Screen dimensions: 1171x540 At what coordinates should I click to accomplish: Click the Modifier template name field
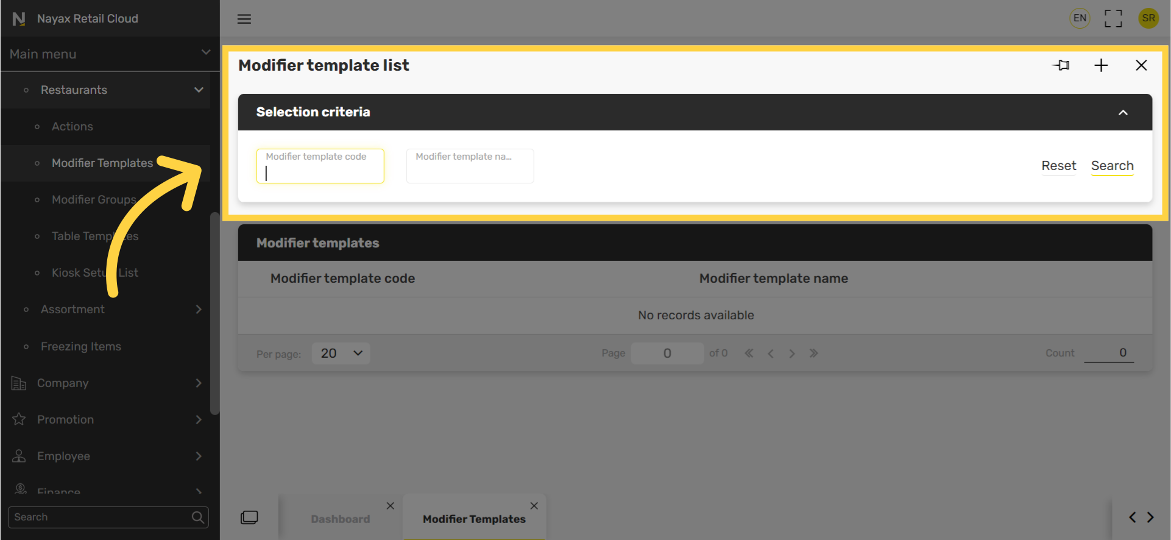470,166
